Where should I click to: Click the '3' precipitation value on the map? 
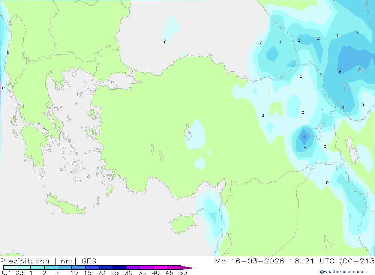[x=343, y=108]
